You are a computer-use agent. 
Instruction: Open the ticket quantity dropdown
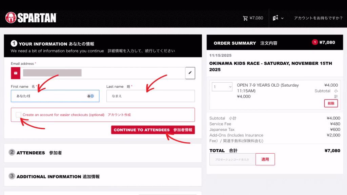[x=222, y=87]
